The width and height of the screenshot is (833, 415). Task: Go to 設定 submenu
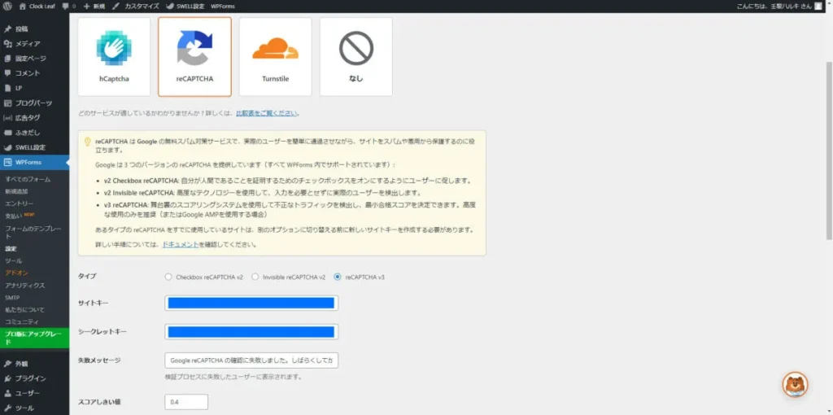tap(11, 249)
